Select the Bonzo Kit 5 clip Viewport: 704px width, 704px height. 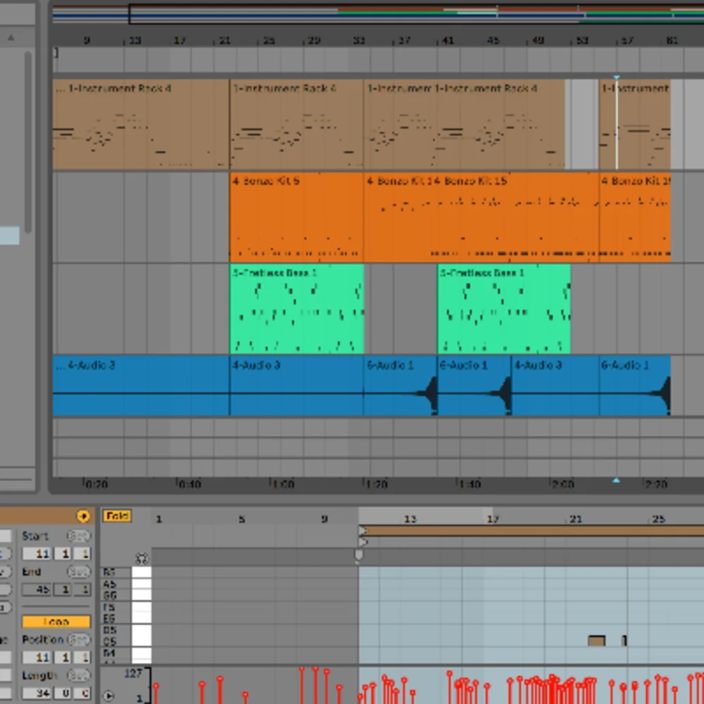296,218
